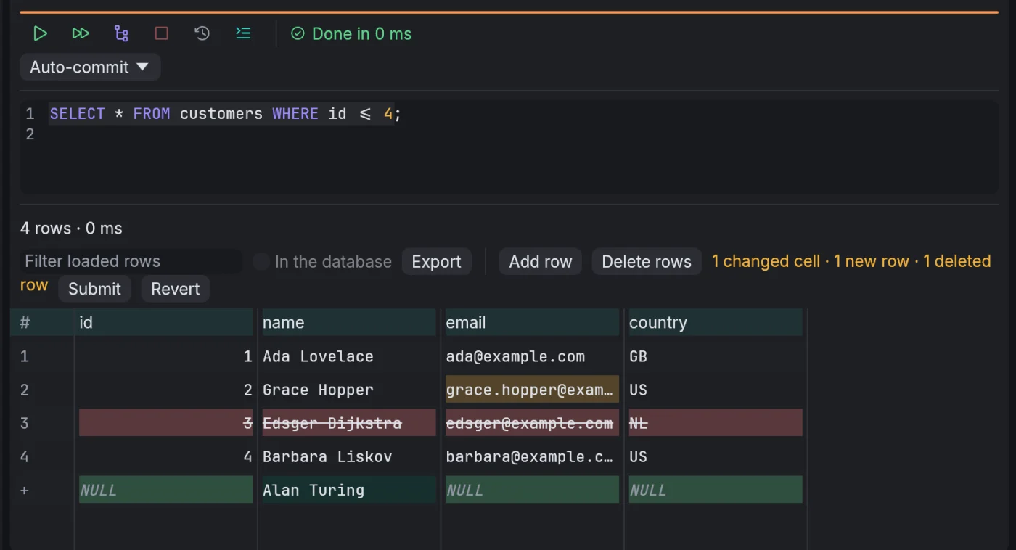This screenshot has width=1016, height=550.
Task: Click the struck-through NL country cell
Action: [716, 423]
